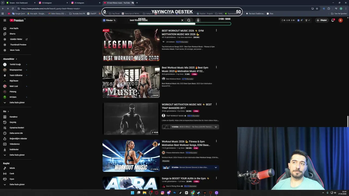The height and width of the screenshot is (196, 349).
Task: Open the LEGEND Best Workout Music live thumbnail
Action: (131, 45)
